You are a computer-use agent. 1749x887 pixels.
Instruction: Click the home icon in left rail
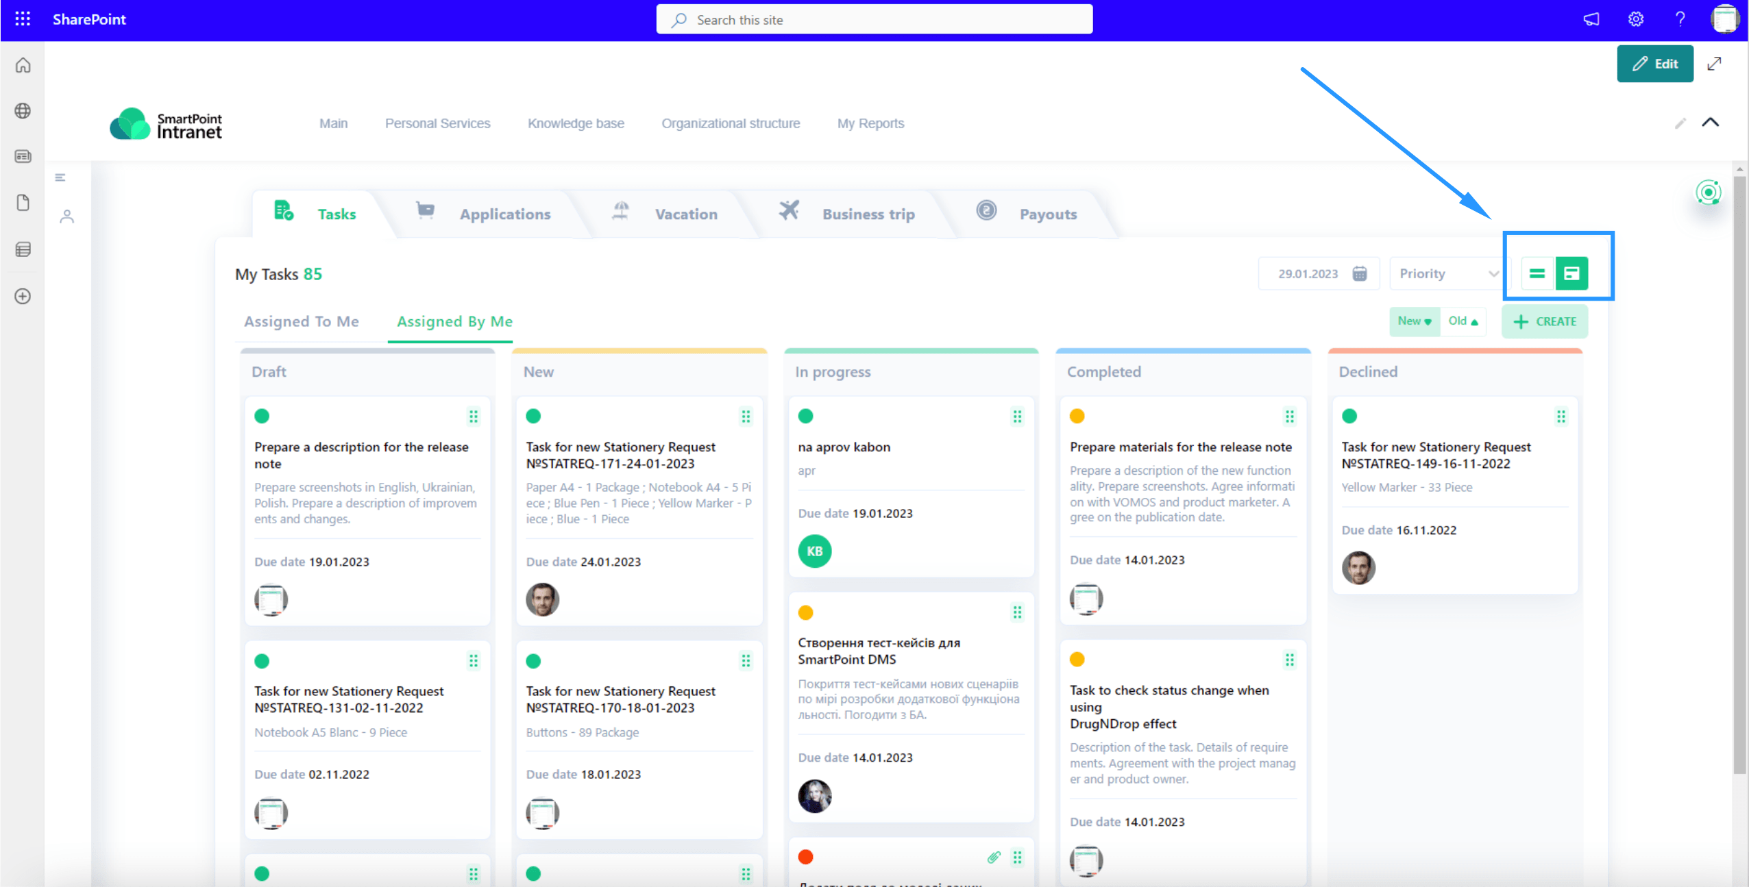pyautogui.click(x=23, y=65)
